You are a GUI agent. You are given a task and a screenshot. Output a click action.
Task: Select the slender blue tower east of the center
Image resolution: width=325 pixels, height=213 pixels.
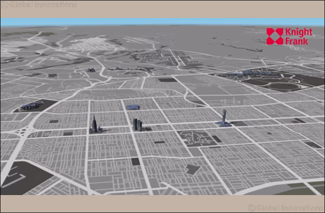pos(224,118)
